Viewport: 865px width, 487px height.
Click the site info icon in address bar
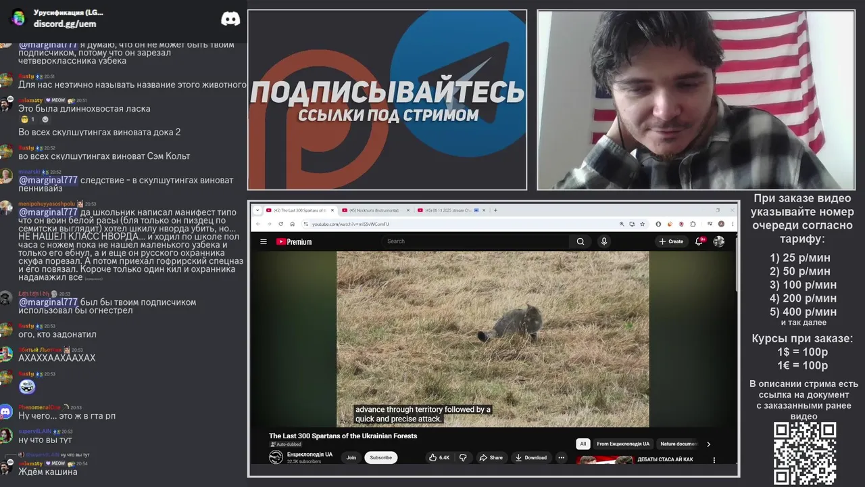coord(305,224)
